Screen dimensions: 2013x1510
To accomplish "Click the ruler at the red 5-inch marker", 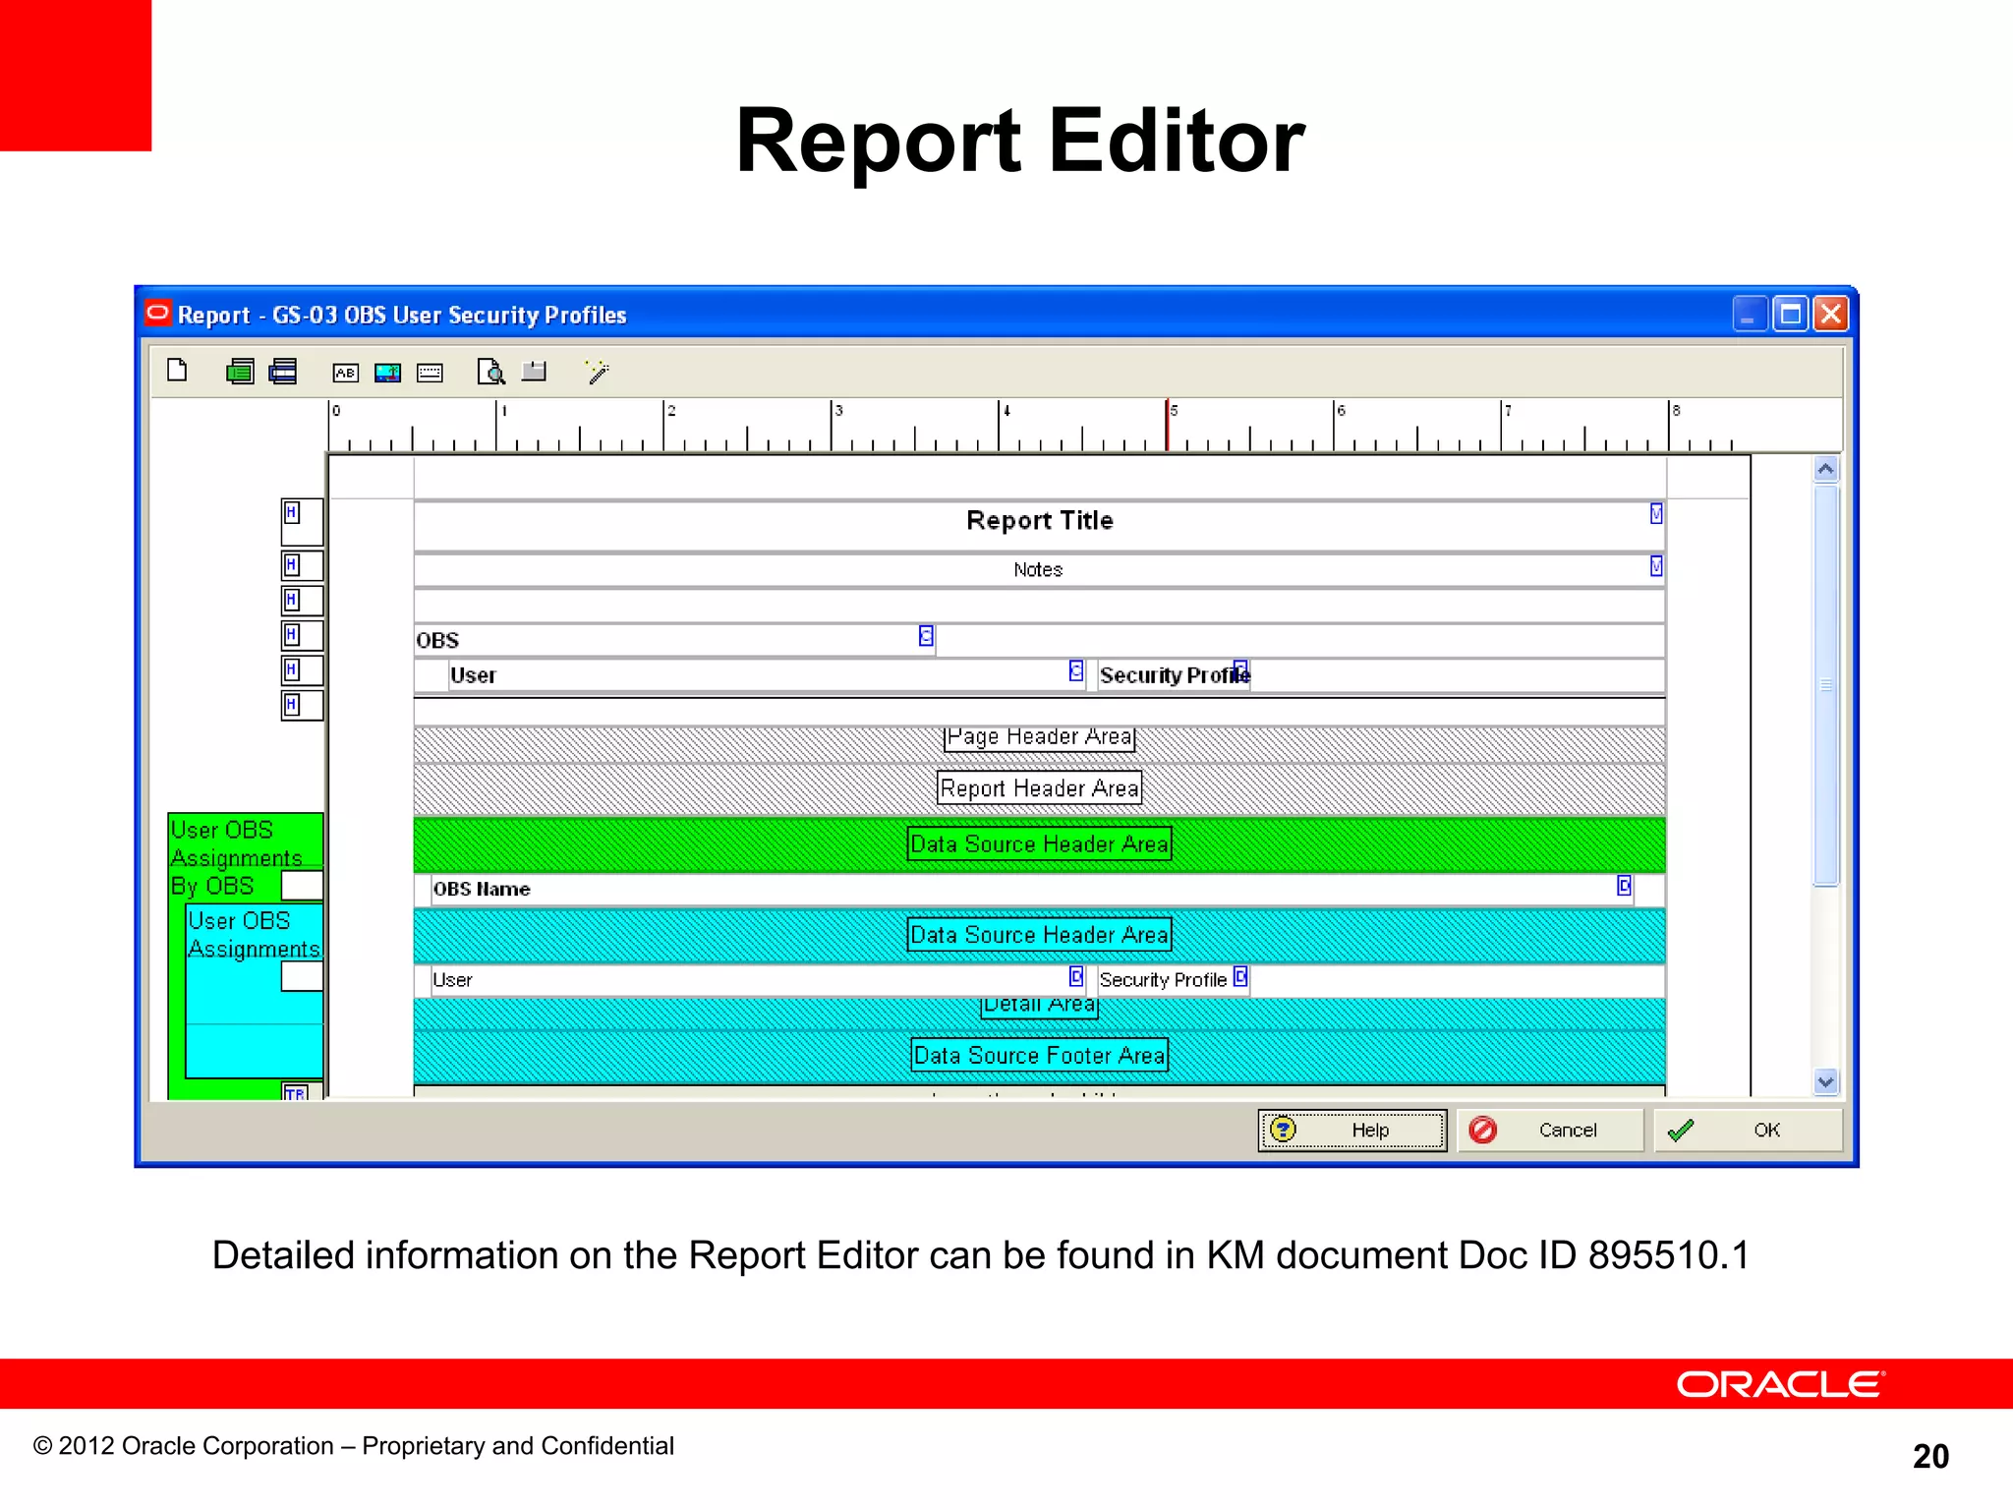I will point(1168,426).
